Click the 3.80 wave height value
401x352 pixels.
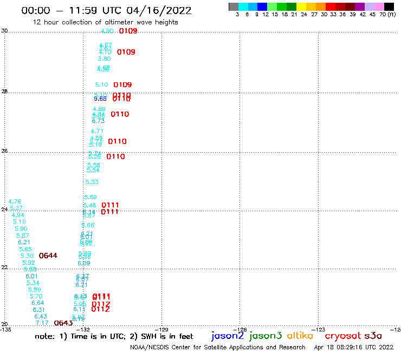[104, 58]
